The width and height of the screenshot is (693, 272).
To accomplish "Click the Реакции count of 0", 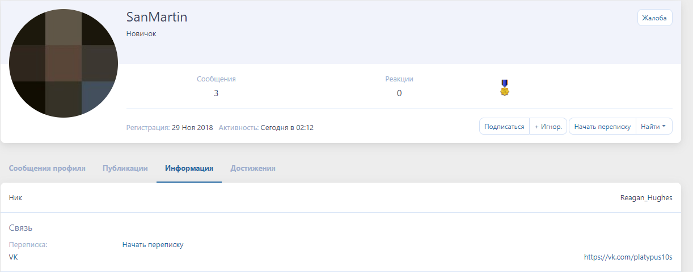I will click(x=399, y=93).
